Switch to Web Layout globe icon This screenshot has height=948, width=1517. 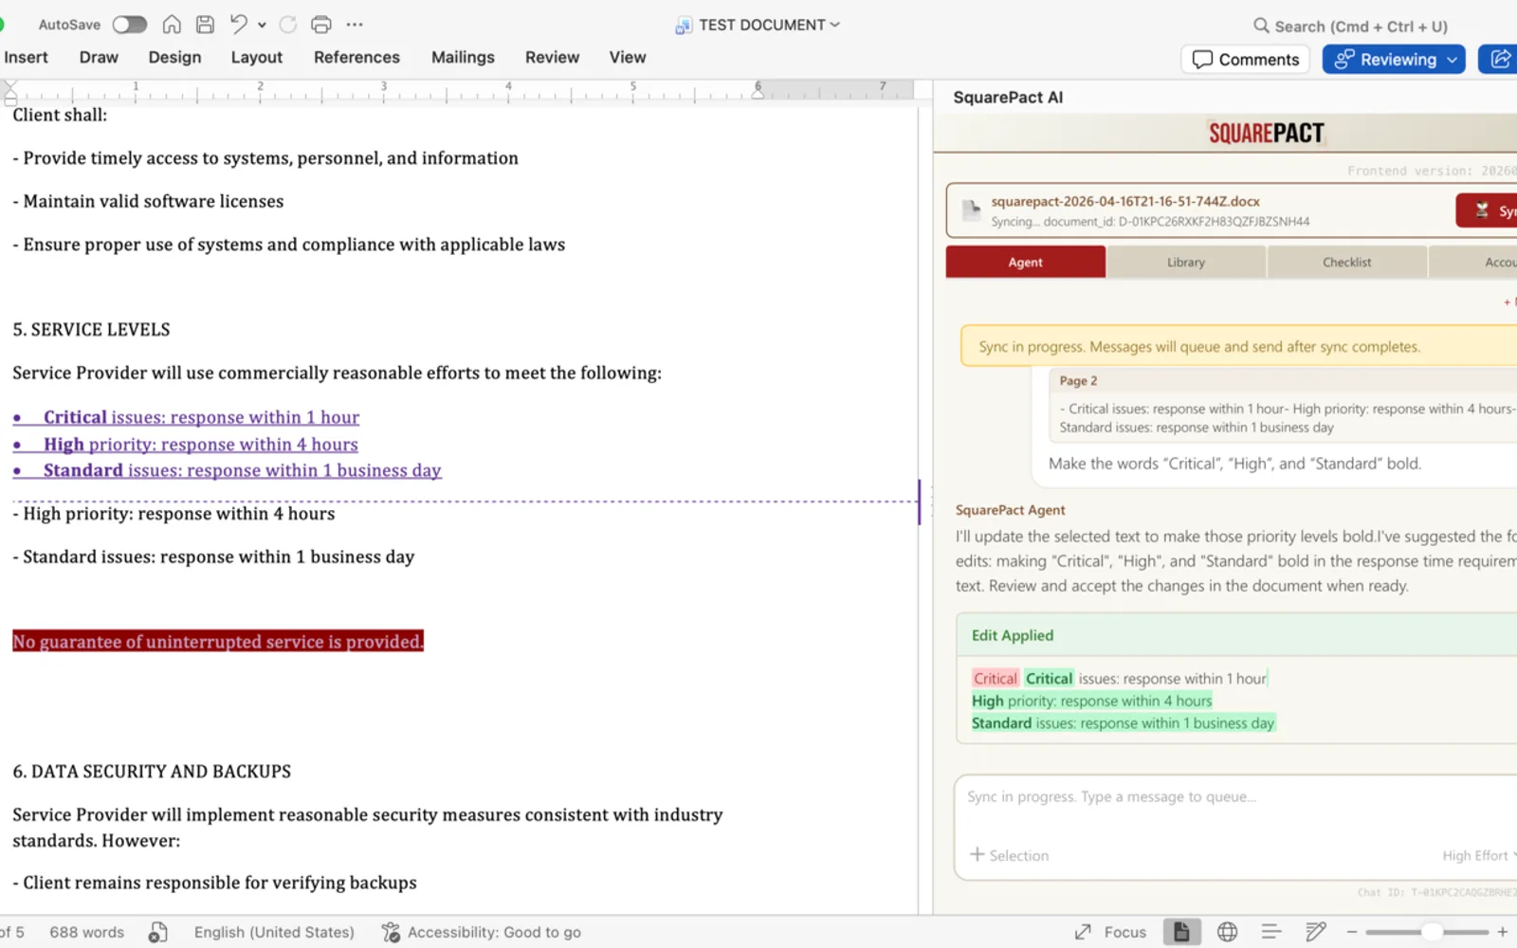point(1227,933)
